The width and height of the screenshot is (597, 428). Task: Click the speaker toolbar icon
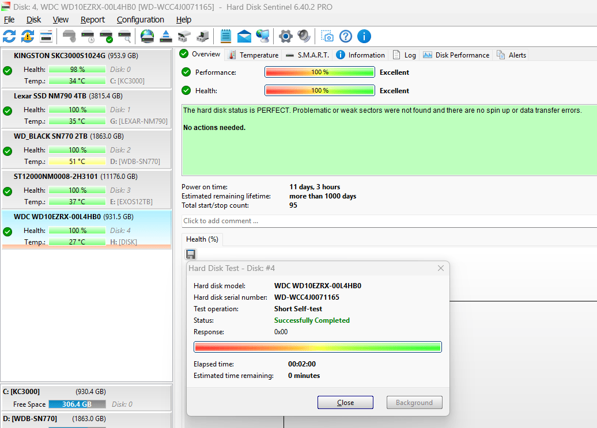coord(304,36)
